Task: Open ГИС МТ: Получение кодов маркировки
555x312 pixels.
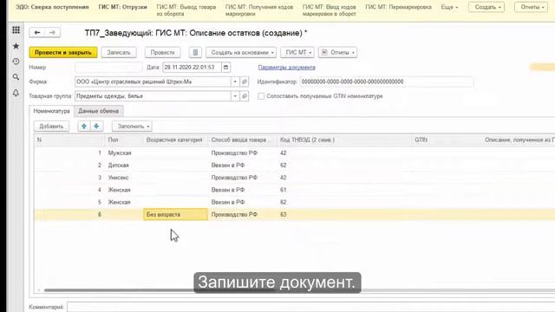Action: (x=259, y=10)
